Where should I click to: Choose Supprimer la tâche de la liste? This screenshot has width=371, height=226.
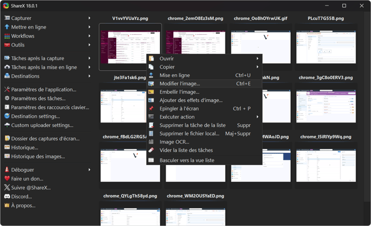(204, 125)
